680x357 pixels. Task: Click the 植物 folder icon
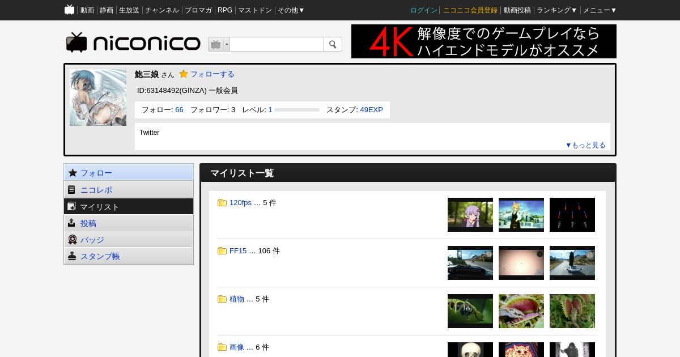pyautogui.click(x=222, y=299)
